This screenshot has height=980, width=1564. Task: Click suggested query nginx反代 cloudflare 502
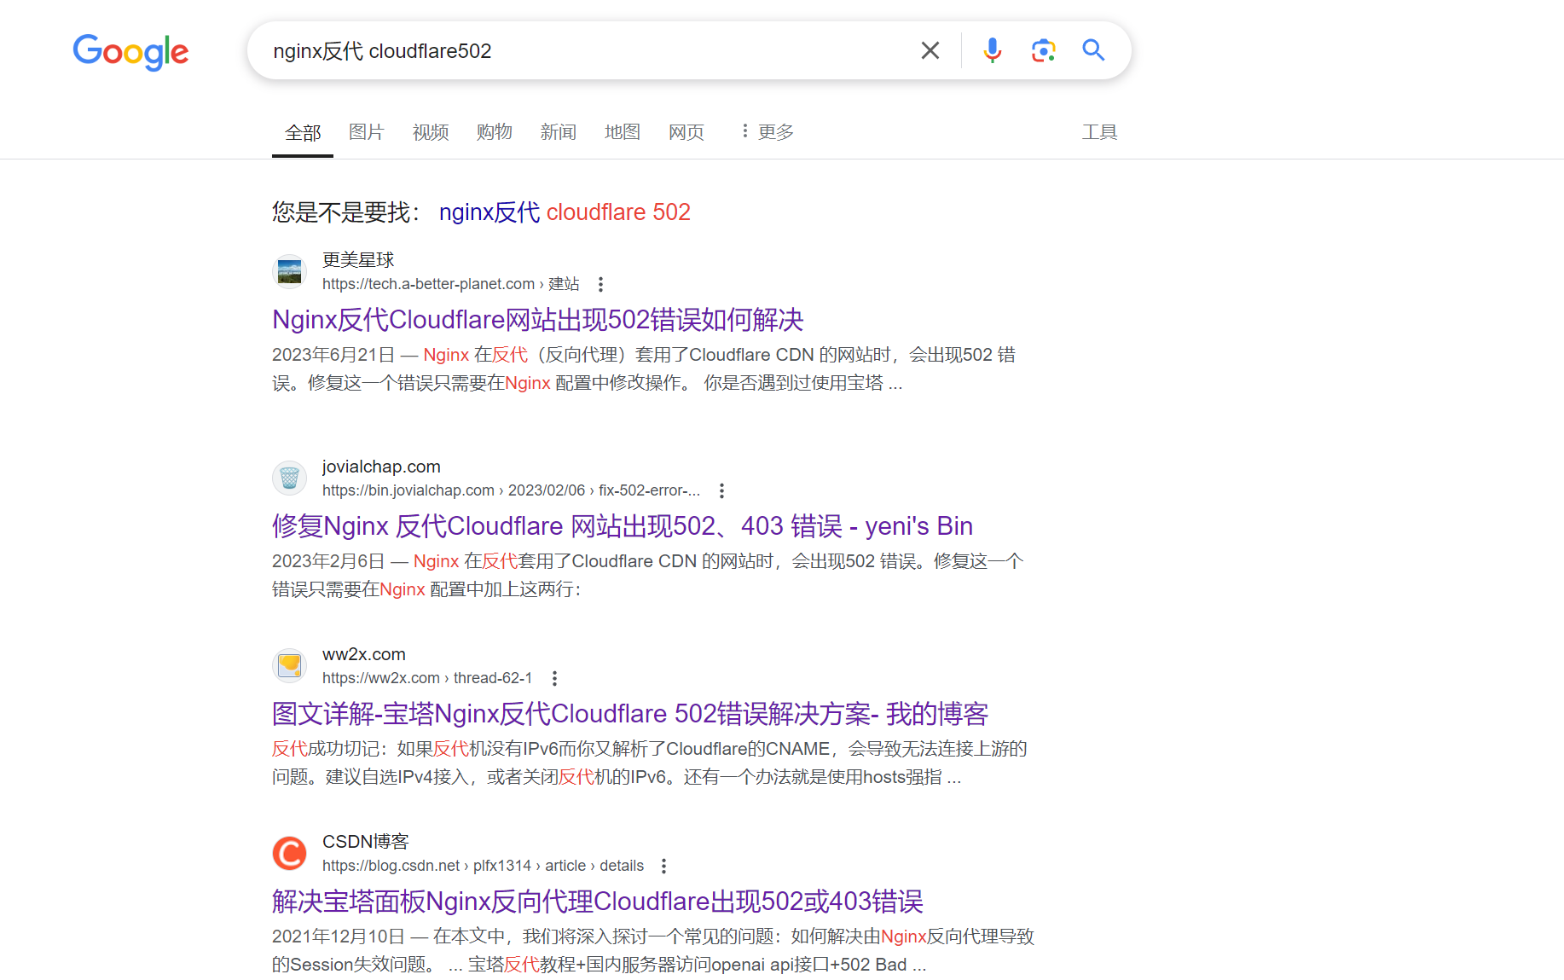[x=564, y=212]
